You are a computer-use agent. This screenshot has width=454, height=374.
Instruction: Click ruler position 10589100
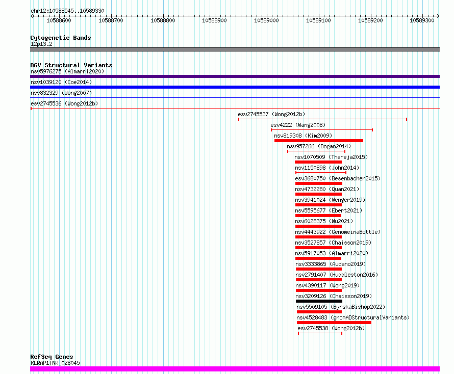tap(318, 20)
